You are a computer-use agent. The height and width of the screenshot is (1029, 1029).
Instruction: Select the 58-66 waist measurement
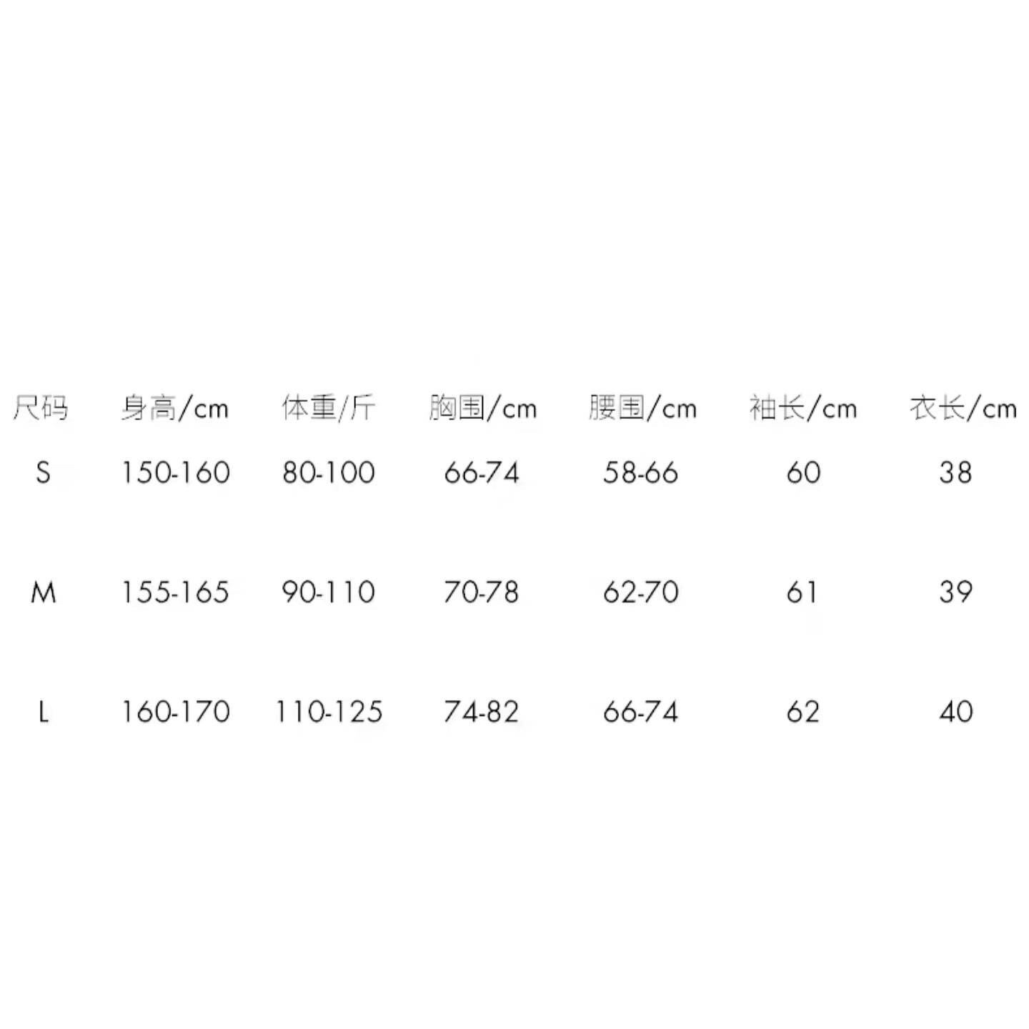click(x=640, y=472)
